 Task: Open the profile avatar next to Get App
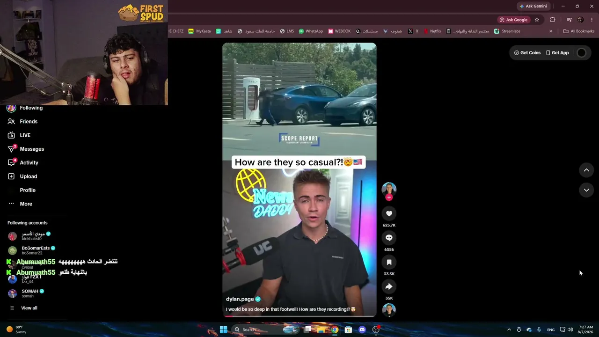click(x=582, y=53)
